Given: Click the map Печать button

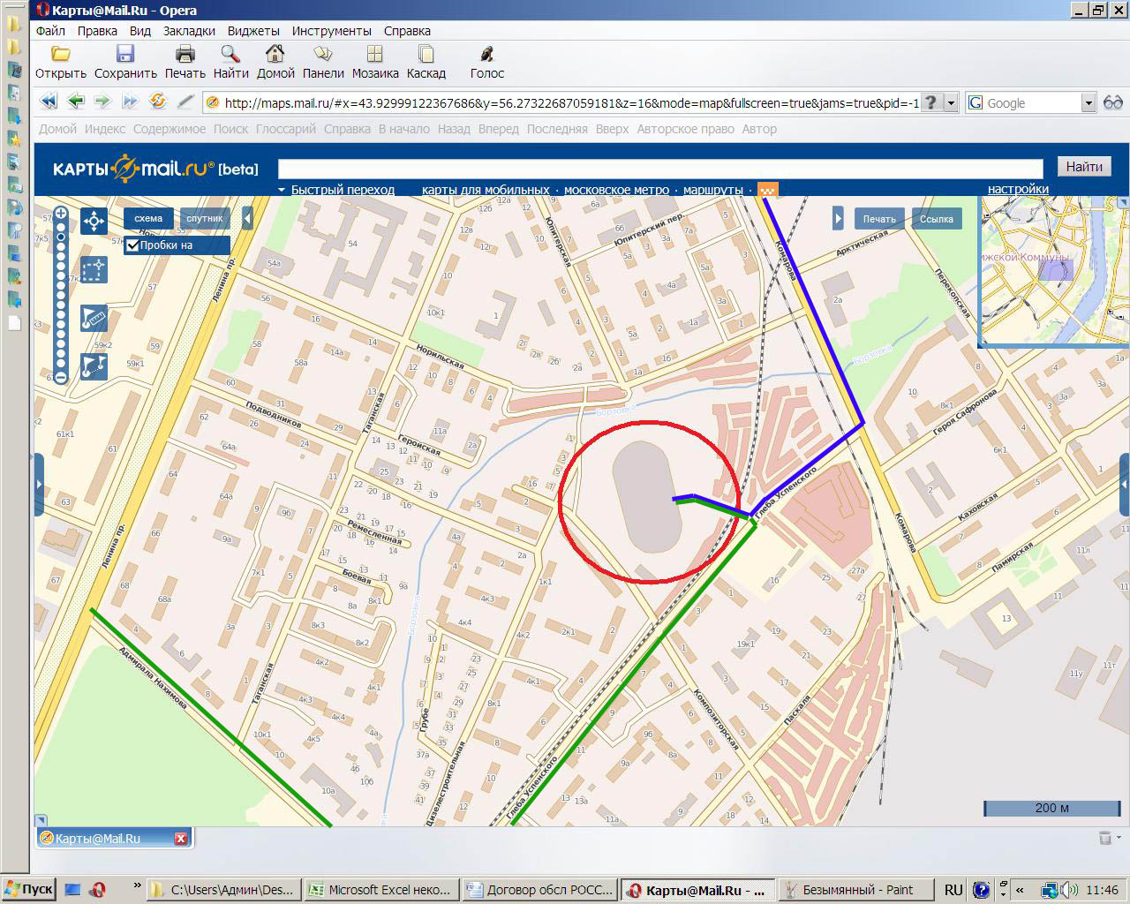Looking at the screenshot, I should [x=879, y=218].
